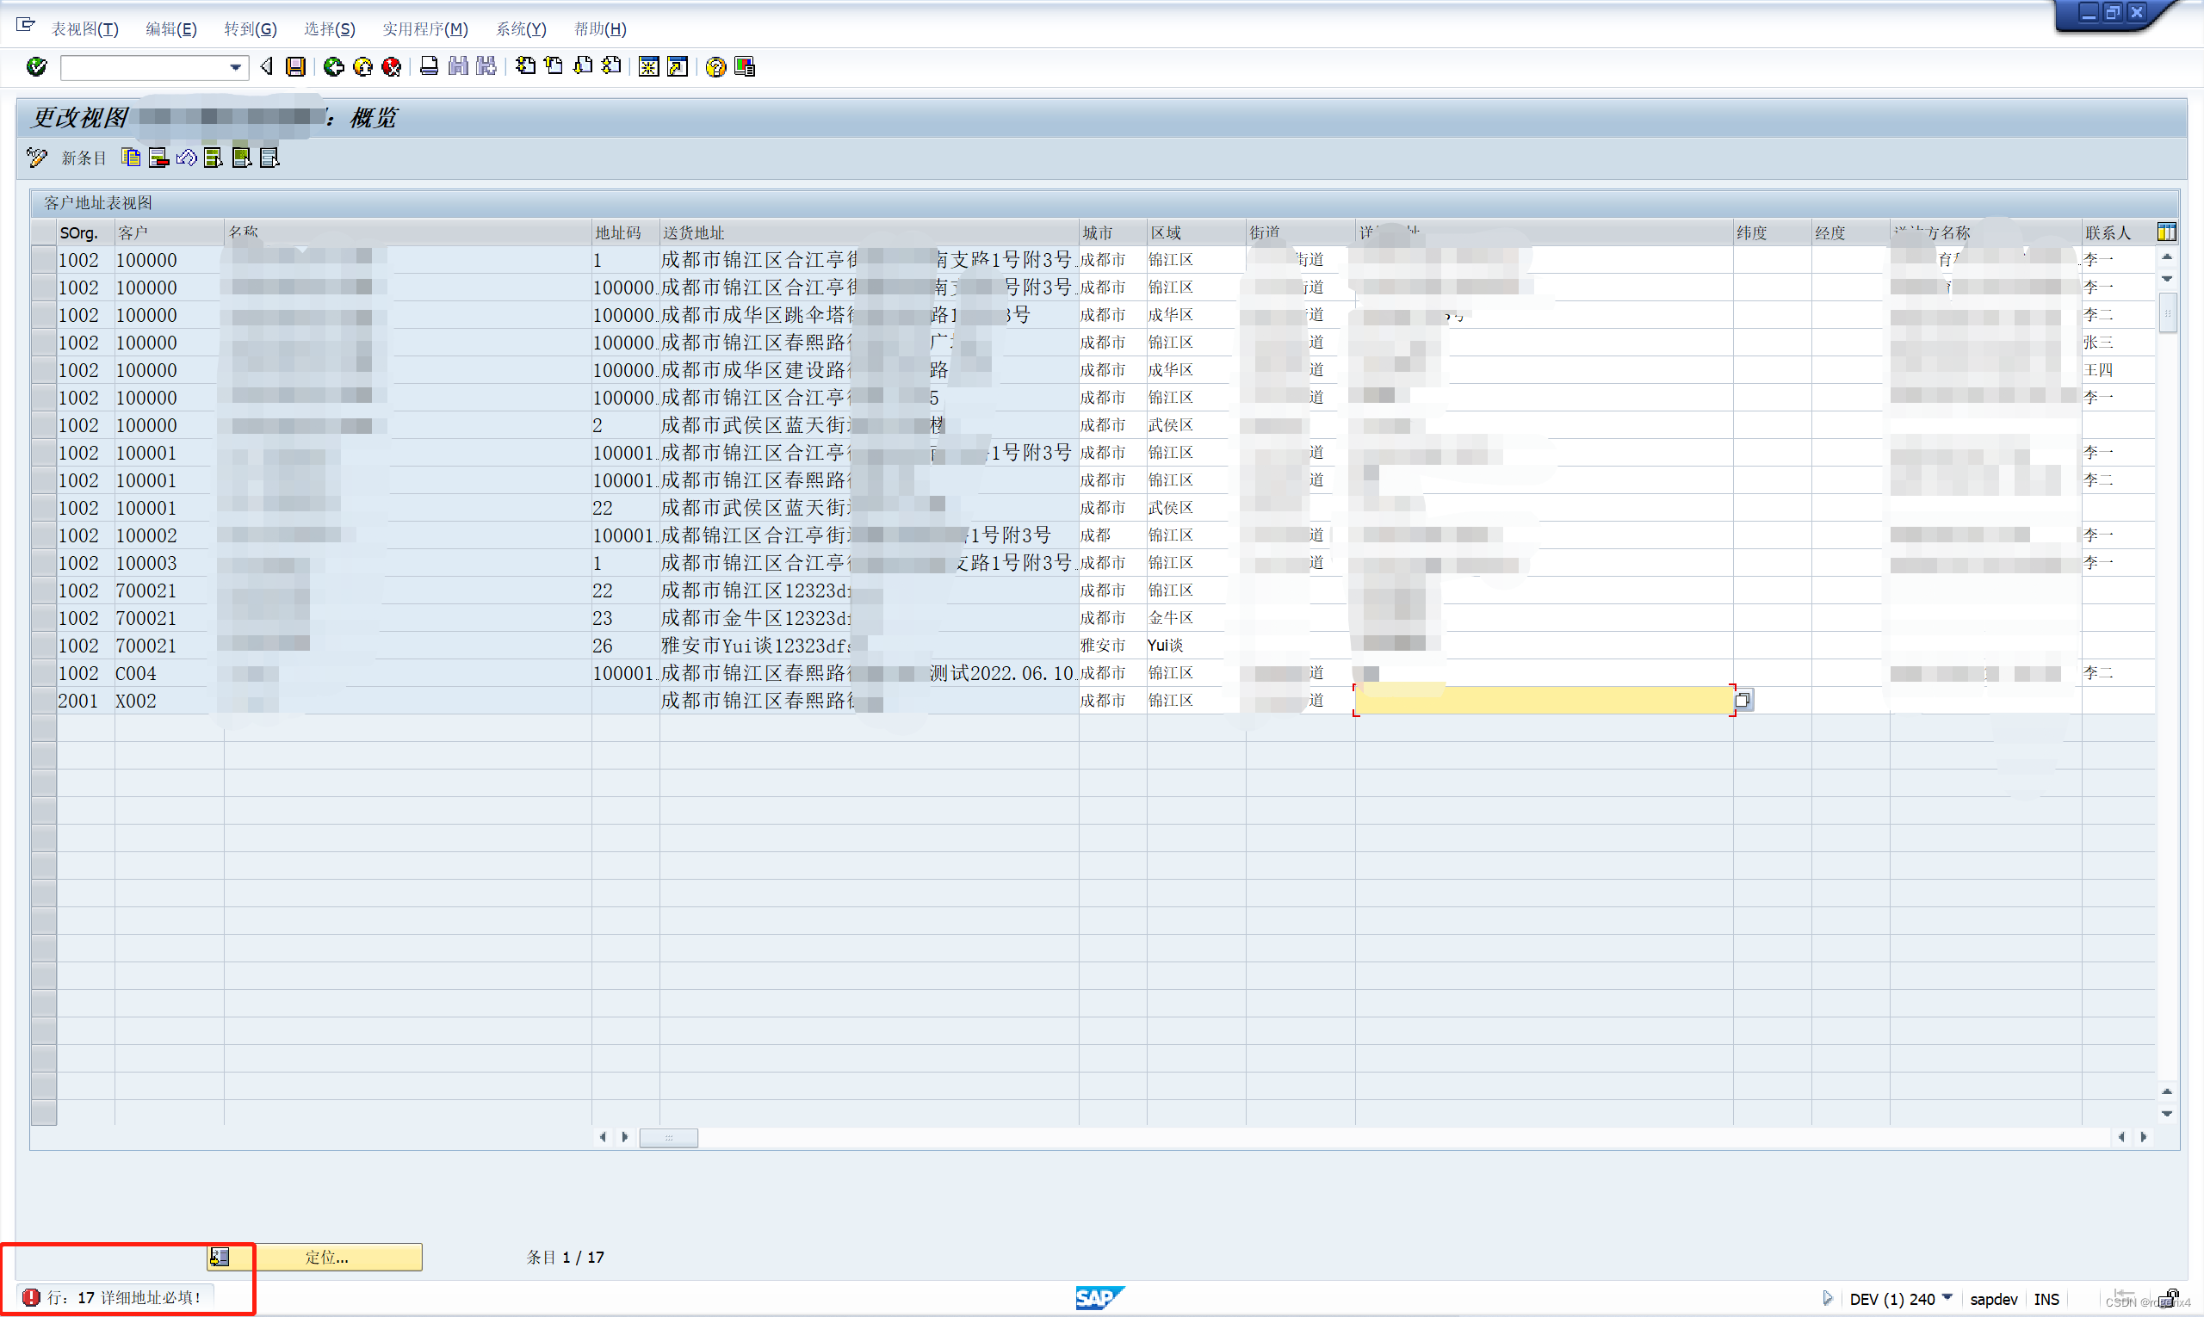This screenshot has height=1317, width=2204.
Task: Select row selector for customer 100003
Action: (44, 563)
